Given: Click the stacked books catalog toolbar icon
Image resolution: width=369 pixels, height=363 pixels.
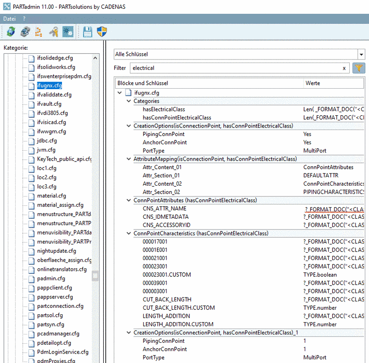Looking at the screenshot, I should (x=25, y=33).
